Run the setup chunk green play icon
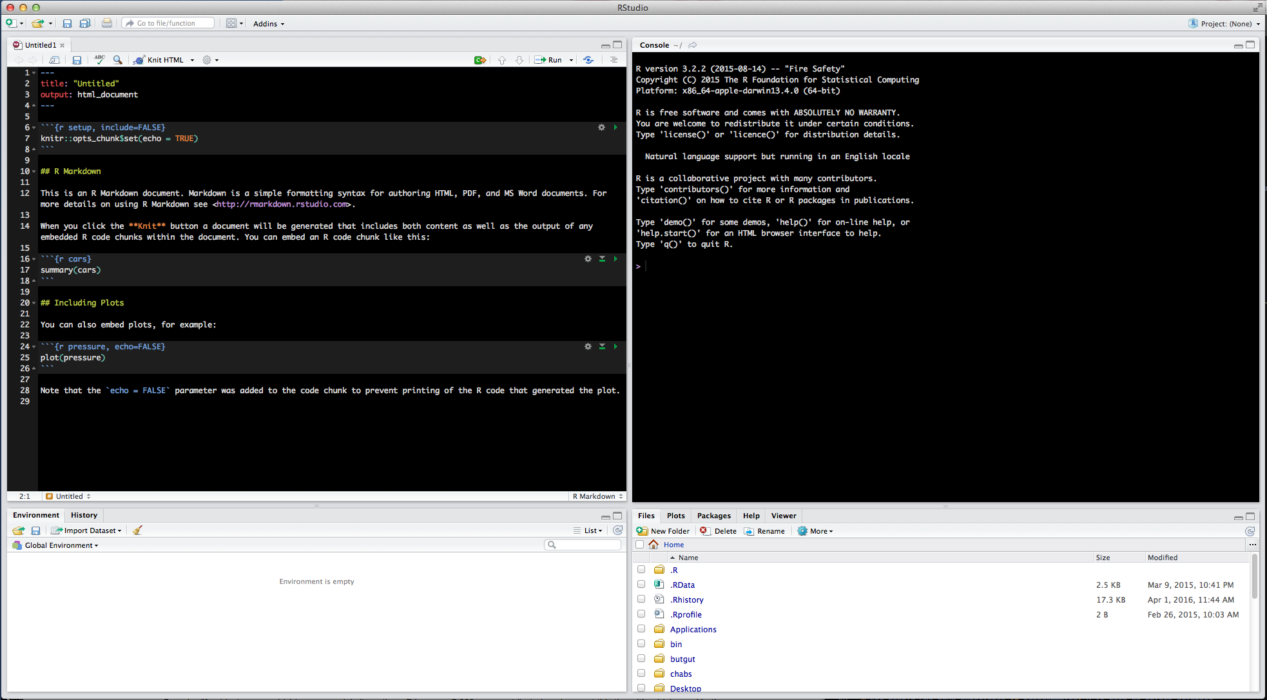 615,128
